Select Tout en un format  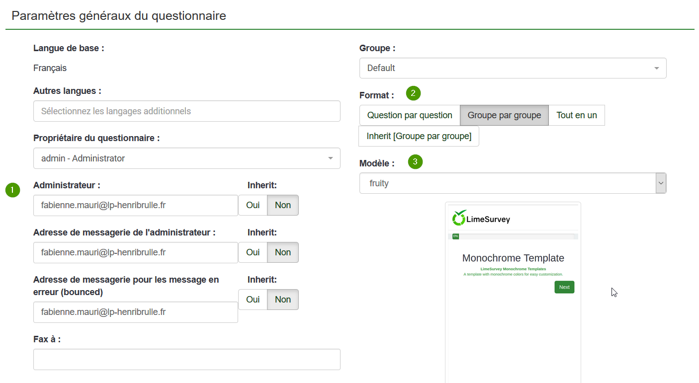tap(577, 115)
